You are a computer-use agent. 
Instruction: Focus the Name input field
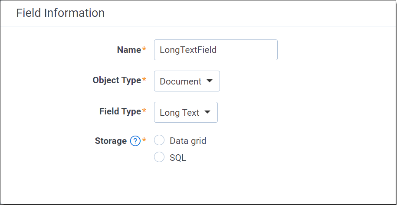[x=216, y=50]
